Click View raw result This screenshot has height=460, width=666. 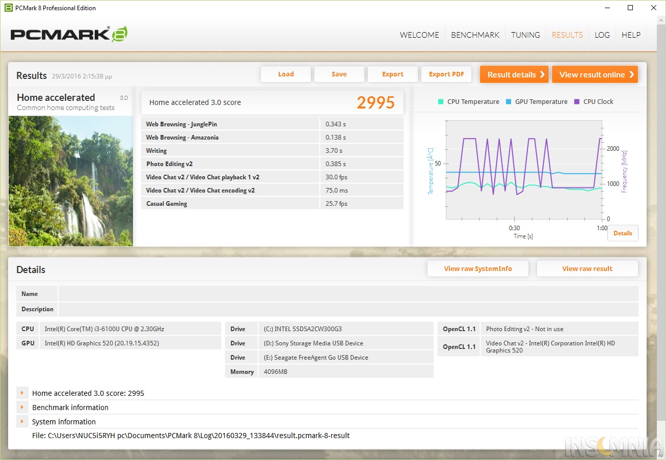point(588,268)
